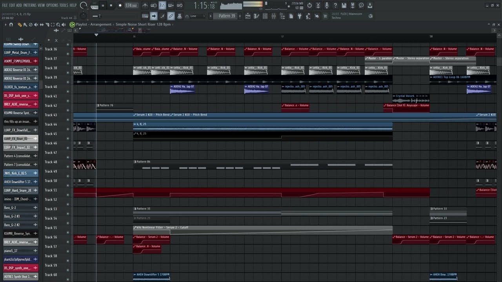Open Playlist options menu arrow
This screenshot has width=502, height=282.
[5, 24]
